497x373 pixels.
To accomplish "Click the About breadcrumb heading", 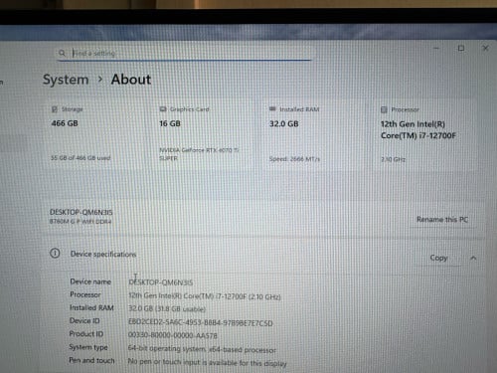I will coord(131,80).
